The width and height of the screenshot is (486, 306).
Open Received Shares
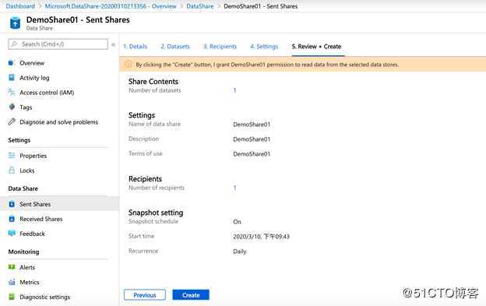(41, 219)
